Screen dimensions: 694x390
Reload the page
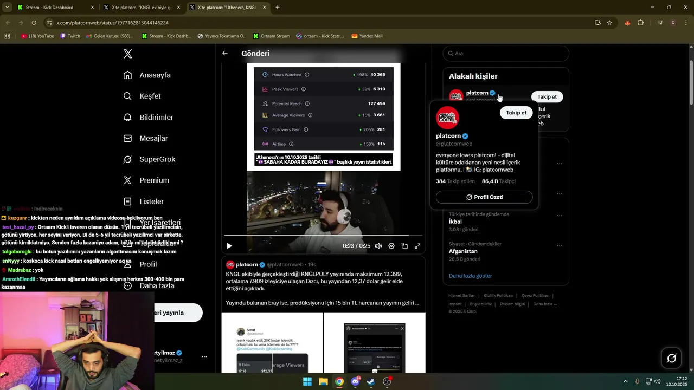tap(34, 23)
